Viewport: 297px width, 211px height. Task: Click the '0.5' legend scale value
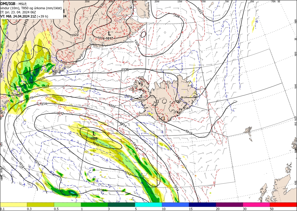pyautogui.click(x=56, y=209)
